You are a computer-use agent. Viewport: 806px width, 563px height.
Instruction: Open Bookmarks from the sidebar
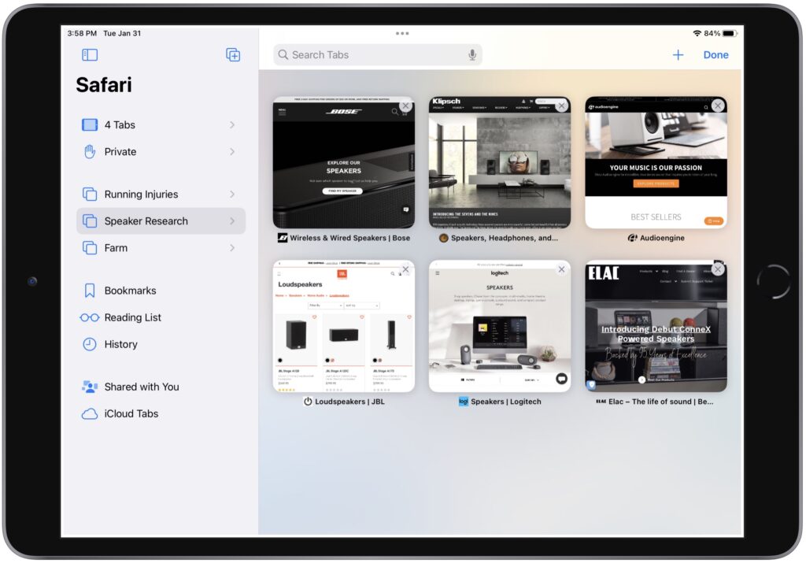[161, 291]
